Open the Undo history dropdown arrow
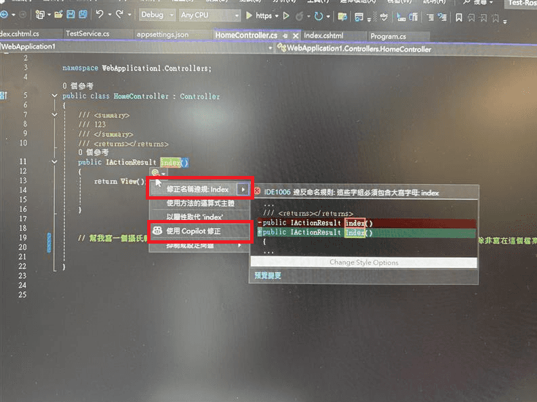Viewport: 537px width, 402px height. tap(110, 15)
